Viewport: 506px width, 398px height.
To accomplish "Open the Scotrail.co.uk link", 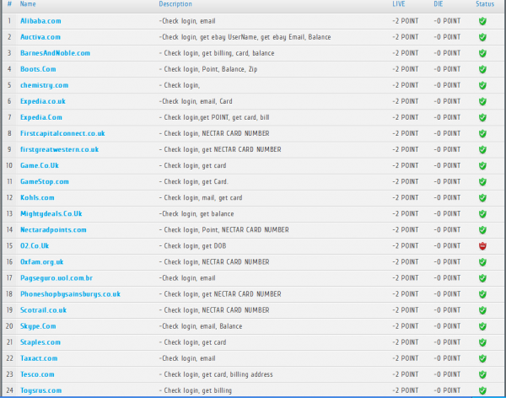I will click(x=43, y=310).
